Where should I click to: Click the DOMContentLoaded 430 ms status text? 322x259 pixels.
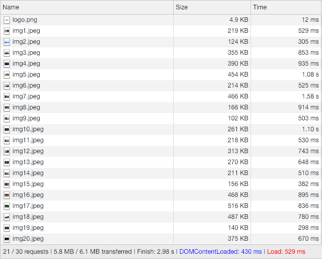point(220,251)
